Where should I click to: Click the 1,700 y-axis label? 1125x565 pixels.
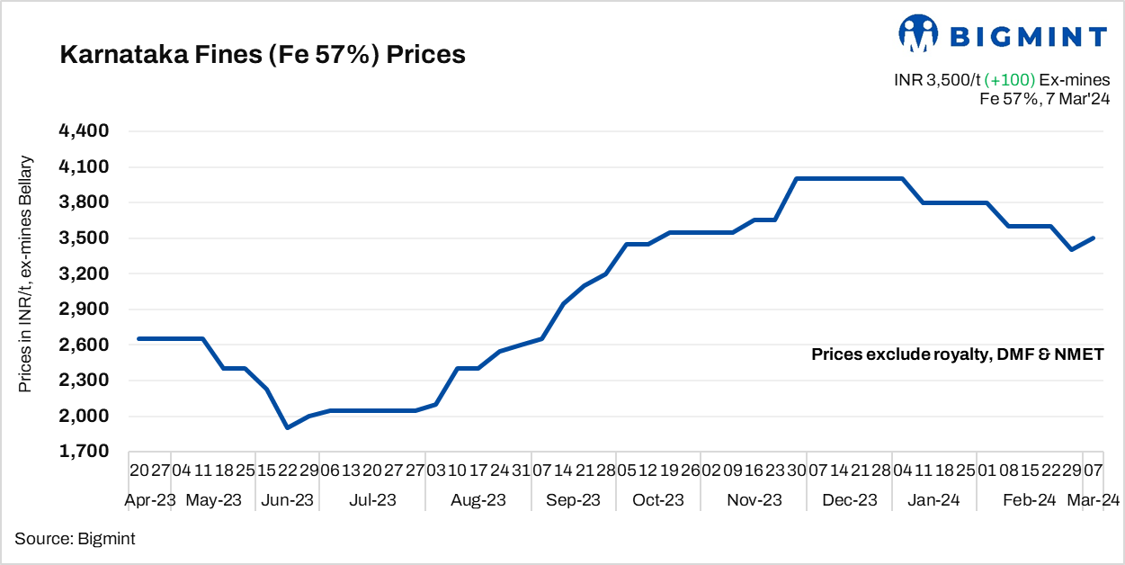click(84, 452)
